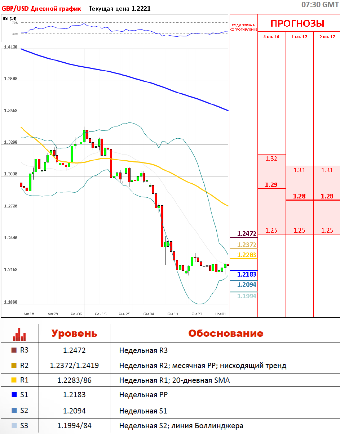The image size is (340, 434).
Task: Click the 07:30 GMT timestamp
Action: [x=319, y=5]
